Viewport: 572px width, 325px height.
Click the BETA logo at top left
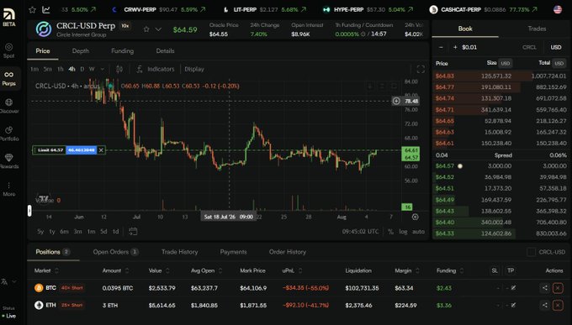click(x=8, y=18)
